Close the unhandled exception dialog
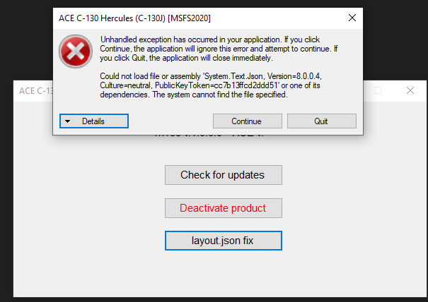 pyautogui.click(x=352, y=17)
